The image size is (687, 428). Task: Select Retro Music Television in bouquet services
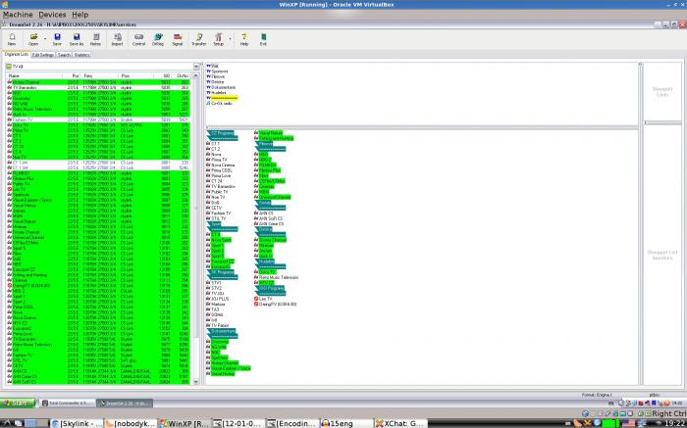pyautogui.click(x=279, y=277)
